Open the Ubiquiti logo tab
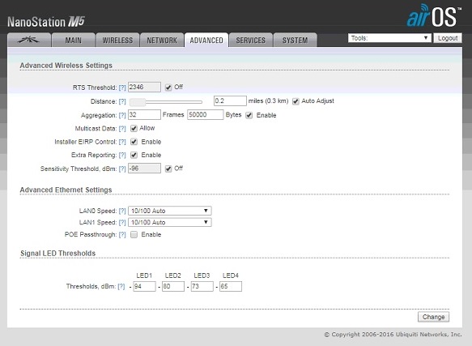The image size is (472, 346). click(x=29, y=40)
